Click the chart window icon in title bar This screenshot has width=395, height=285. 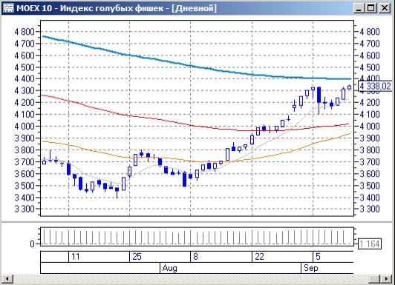(8, 8)
